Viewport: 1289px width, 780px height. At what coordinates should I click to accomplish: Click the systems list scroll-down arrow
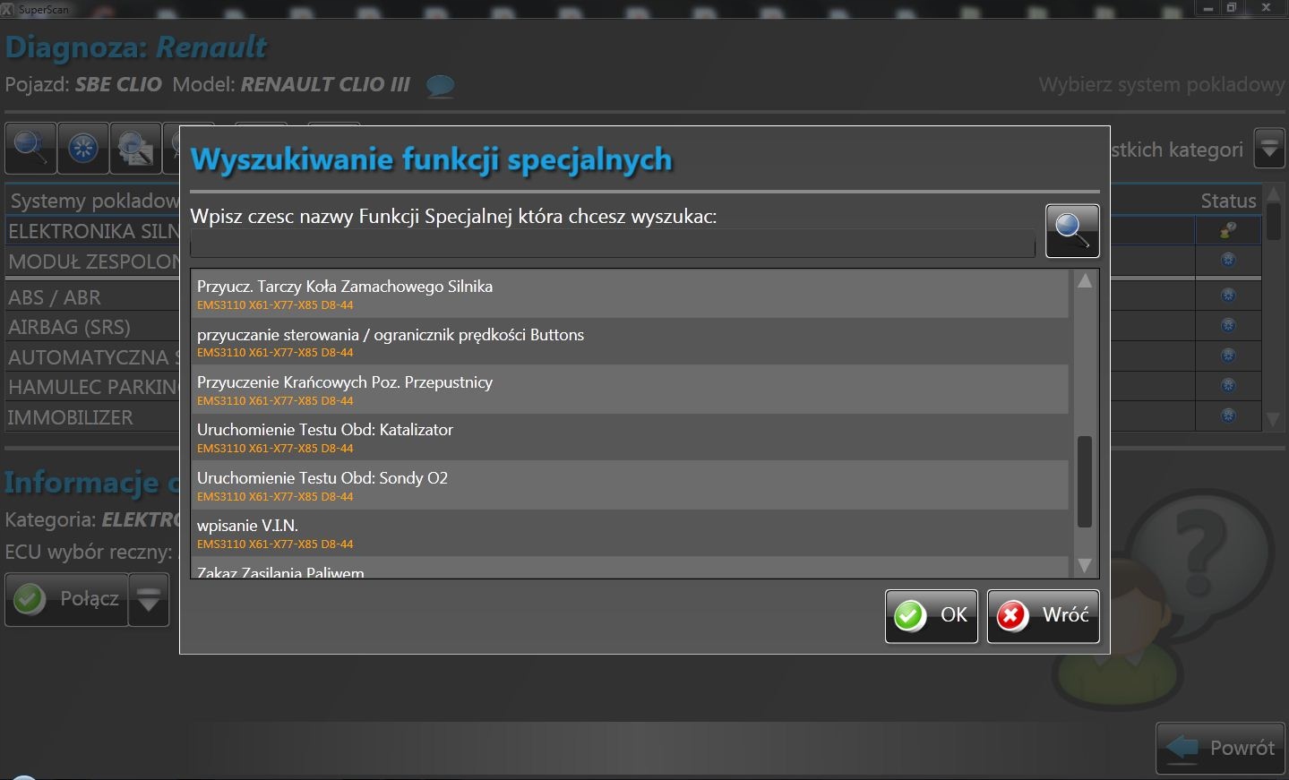tap(1274, 420)
